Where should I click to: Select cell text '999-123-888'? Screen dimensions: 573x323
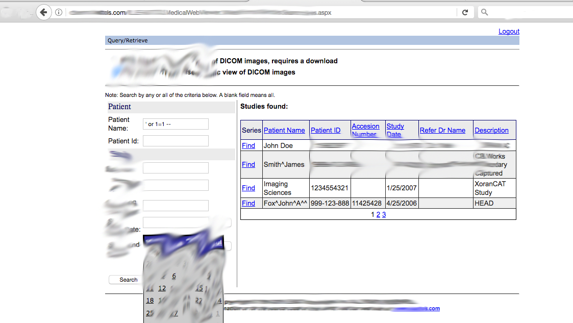pyautogui.click(x=330, y=204)
